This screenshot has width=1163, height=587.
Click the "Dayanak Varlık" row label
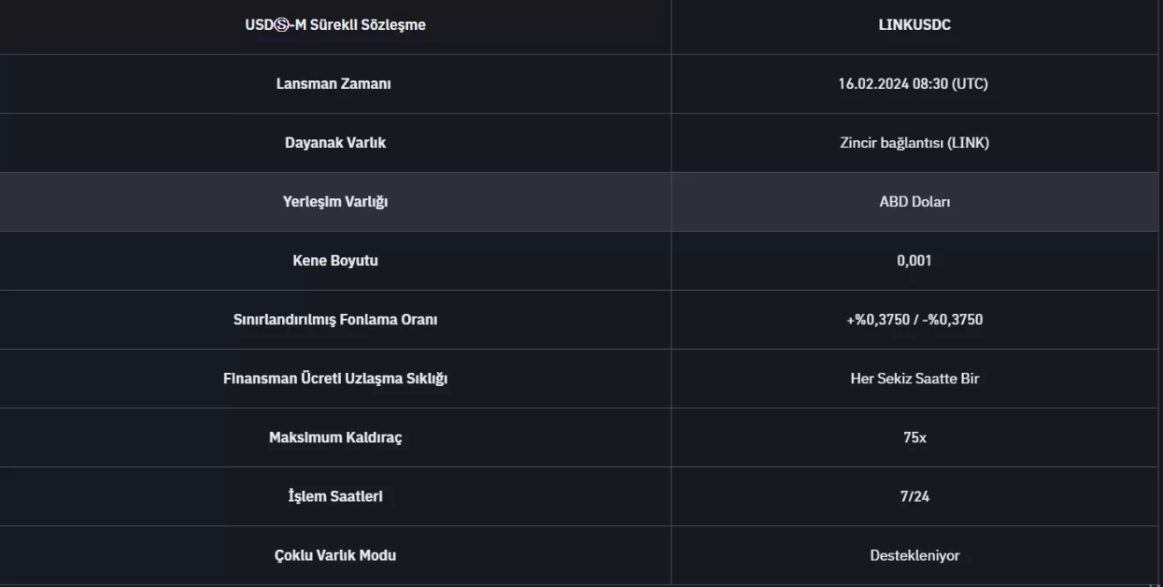click(335, 143)
